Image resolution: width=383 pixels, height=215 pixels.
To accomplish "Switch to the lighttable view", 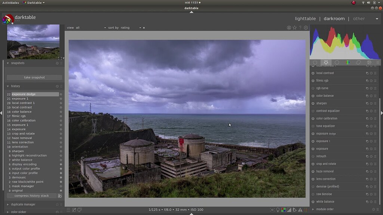I will click(305, 18).
